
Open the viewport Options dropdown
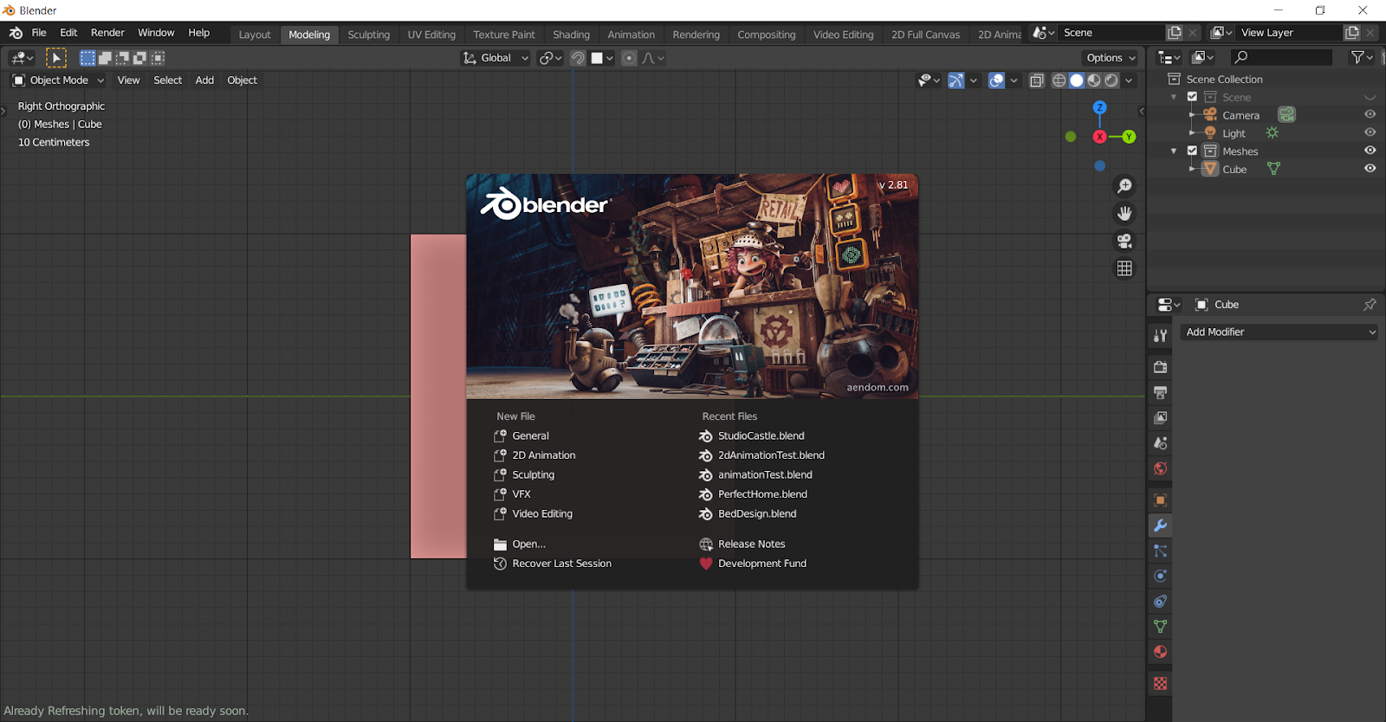pyautogui.click(x=1111, y=58)
